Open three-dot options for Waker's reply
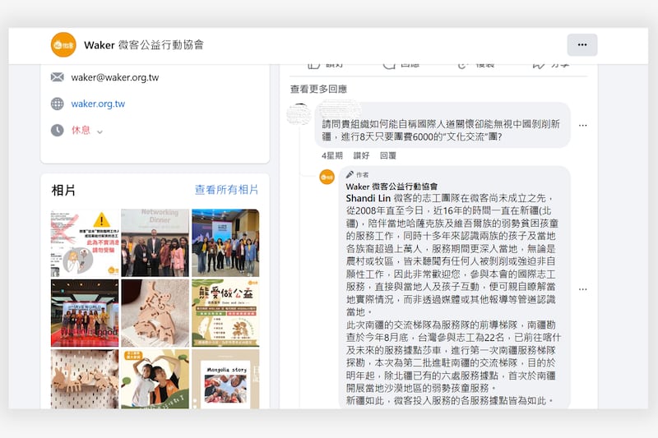Viewport: 658px width, 438px height. coord(582,289)
